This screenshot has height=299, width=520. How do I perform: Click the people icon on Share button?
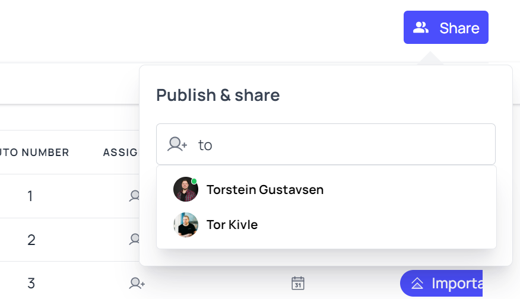click(421, 27)
